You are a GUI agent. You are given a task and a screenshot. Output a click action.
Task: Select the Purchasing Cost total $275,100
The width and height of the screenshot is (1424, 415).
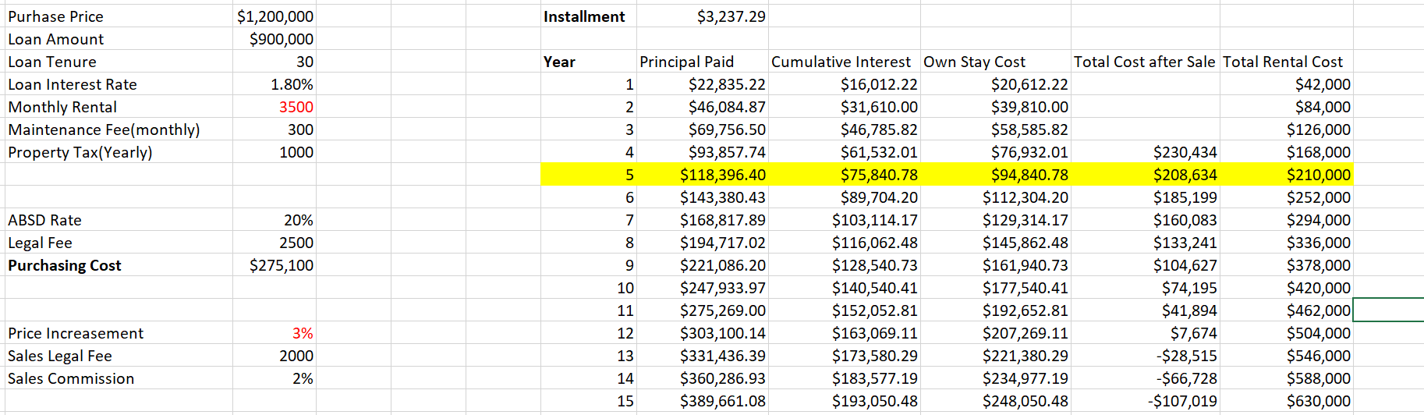click(281, 265)
